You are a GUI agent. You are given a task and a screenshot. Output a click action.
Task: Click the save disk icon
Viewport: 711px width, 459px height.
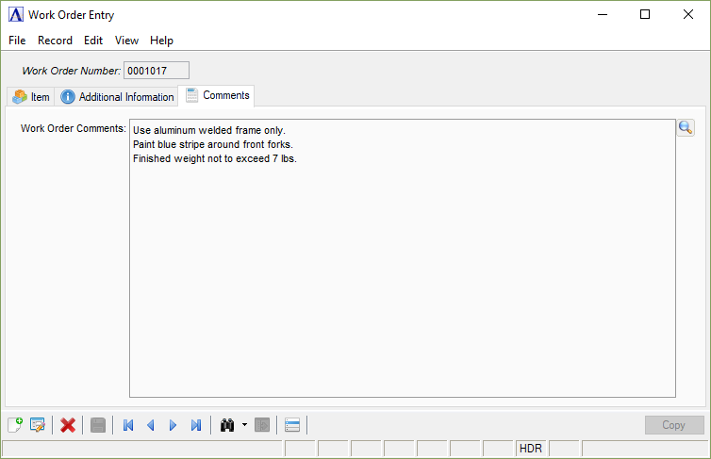98,425
